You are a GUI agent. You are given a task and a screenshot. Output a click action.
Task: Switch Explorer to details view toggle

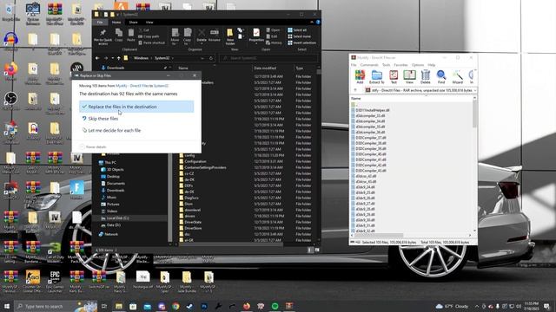pos(310,250)
